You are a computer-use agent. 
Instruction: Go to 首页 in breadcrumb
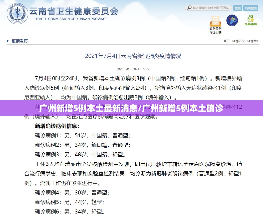(226, 41)
